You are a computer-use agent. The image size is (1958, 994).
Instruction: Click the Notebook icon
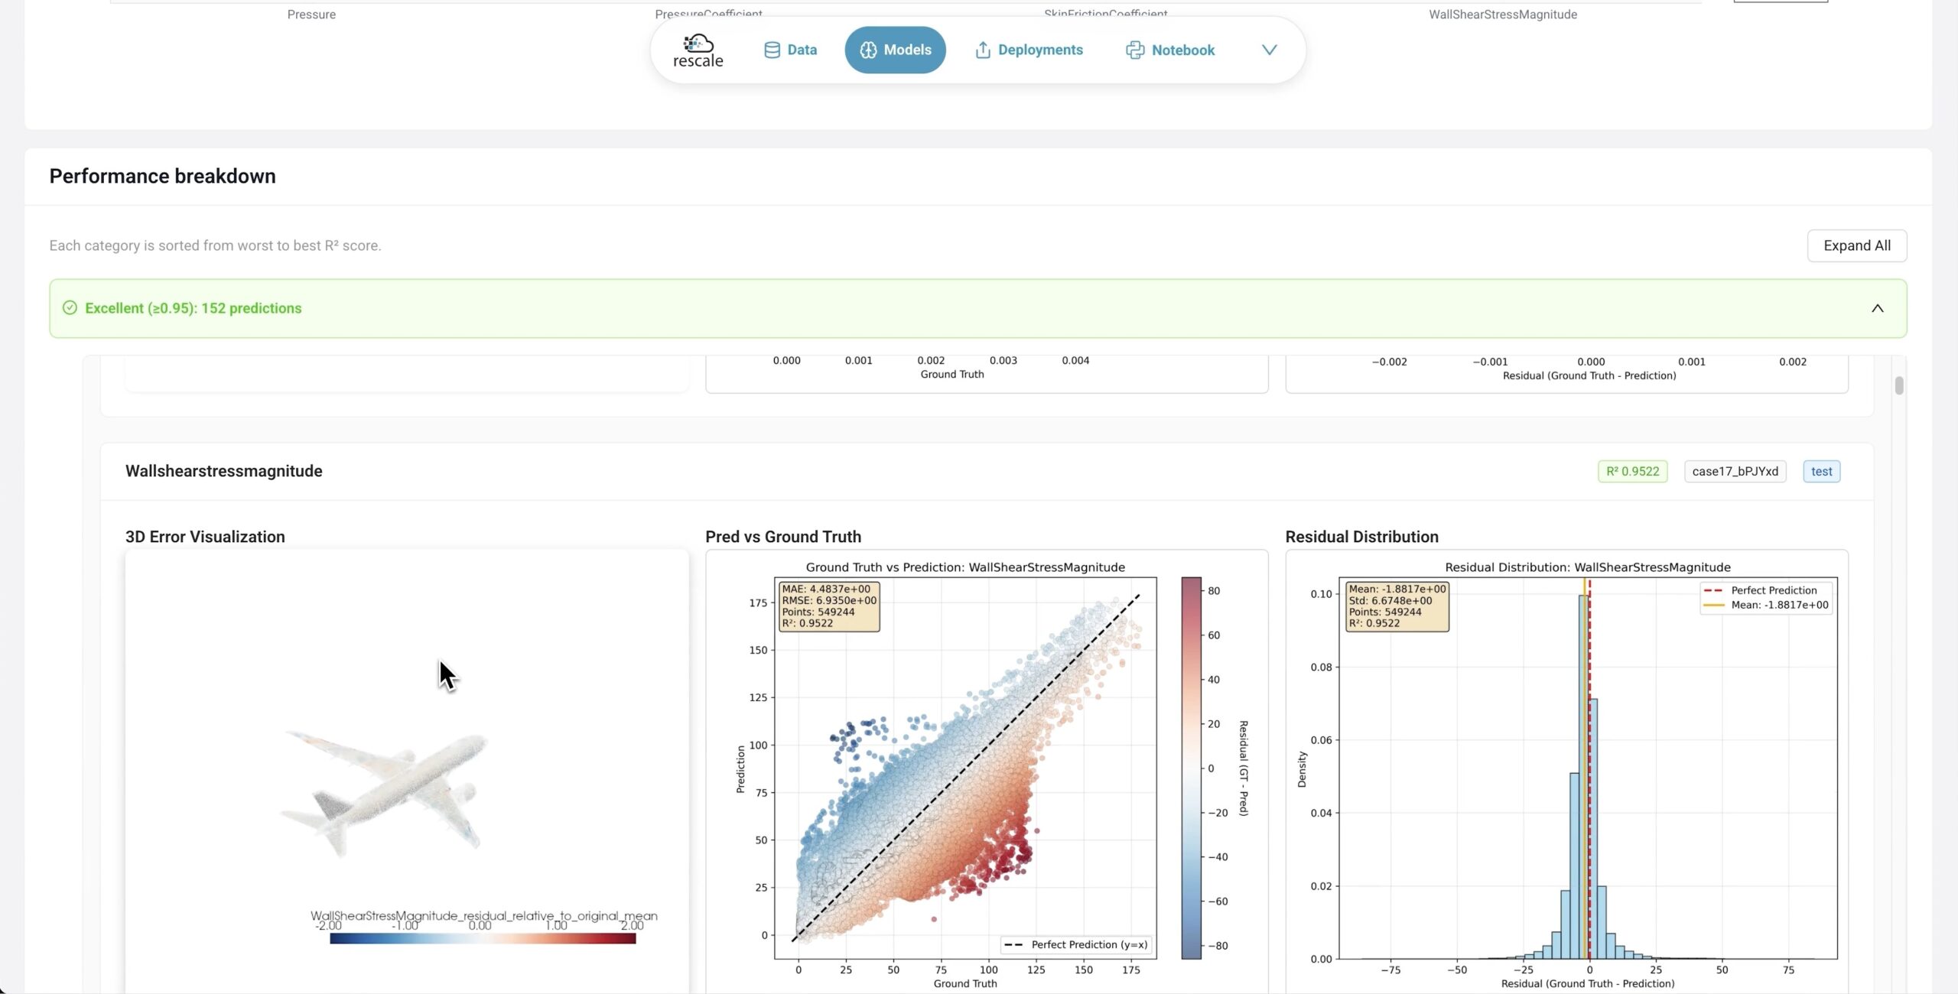(1134, 50)
